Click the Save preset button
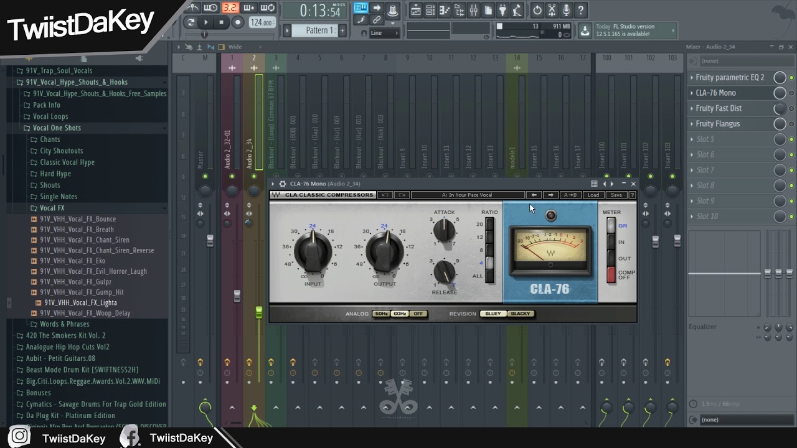Viewport: 797px width, 448px height. pyautogui.click(x=616, y=195)
